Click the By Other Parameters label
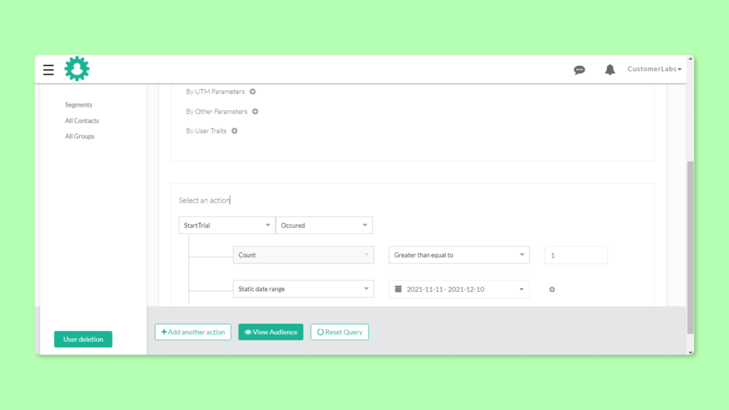The image size is (729, 410). coord(216,112)
